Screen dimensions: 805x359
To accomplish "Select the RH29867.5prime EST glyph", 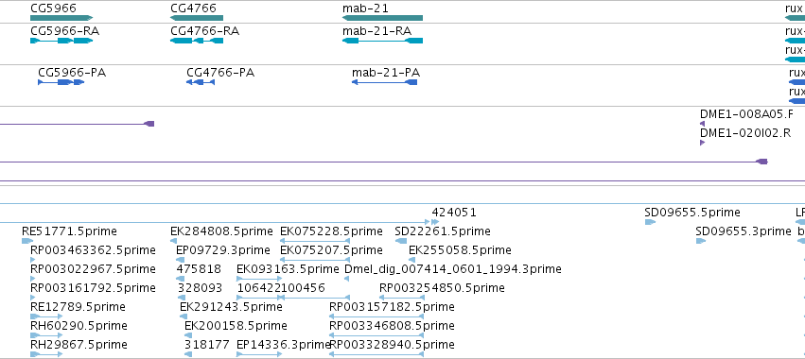I will [46, 354].
